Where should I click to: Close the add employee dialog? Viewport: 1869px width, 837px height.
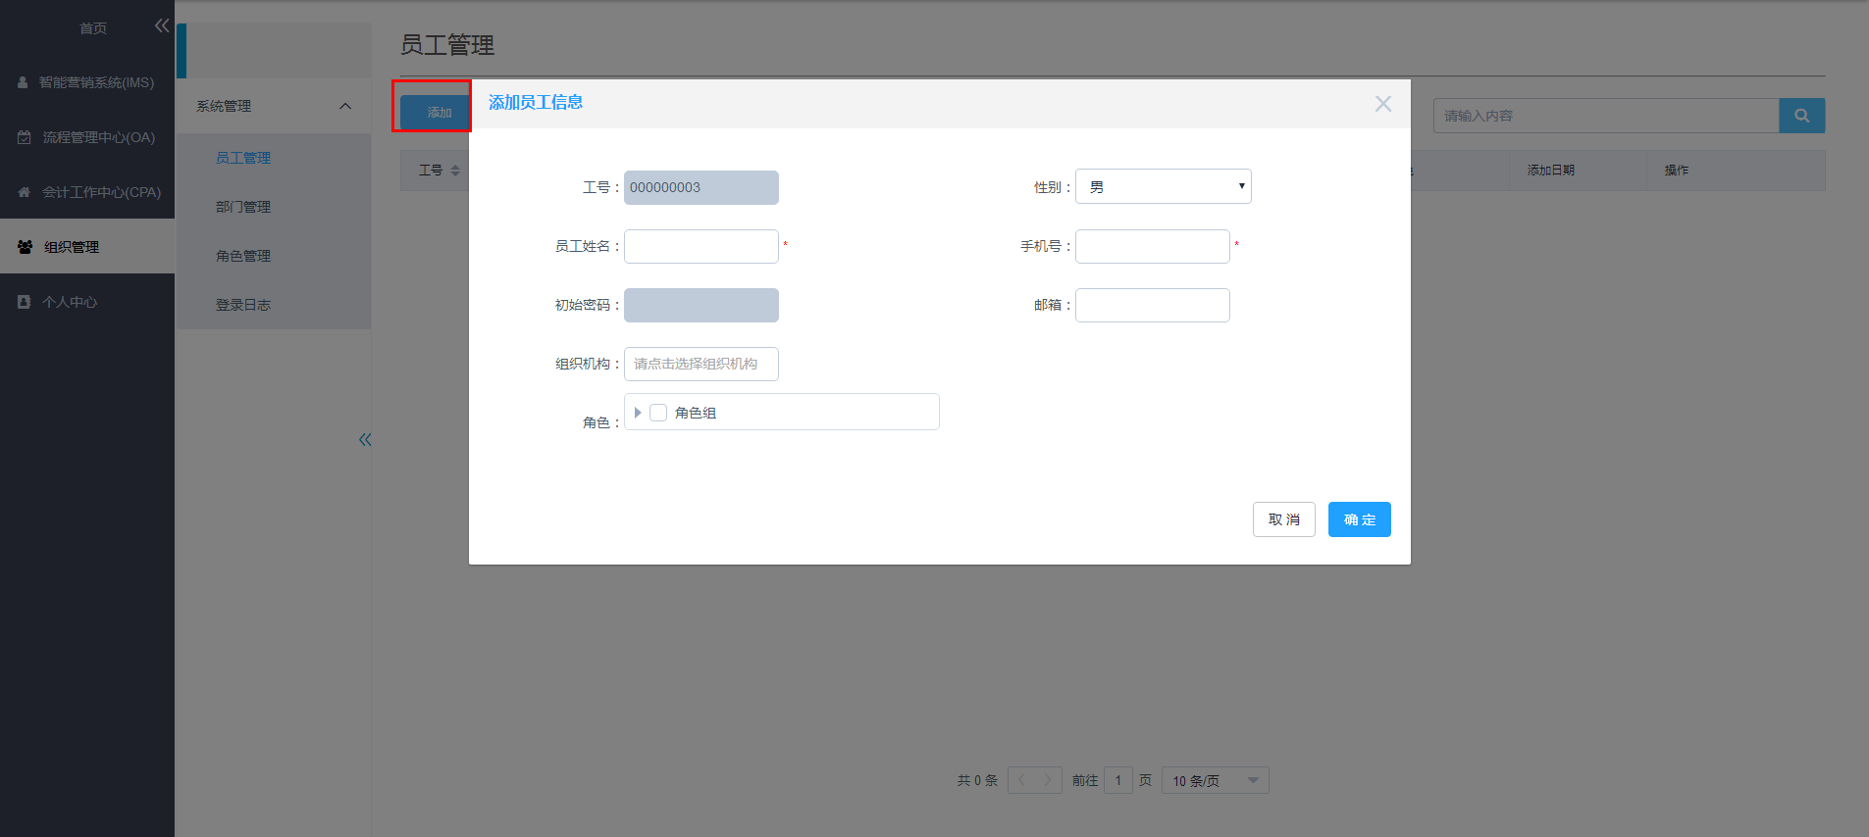click(x=1382, y=104)
